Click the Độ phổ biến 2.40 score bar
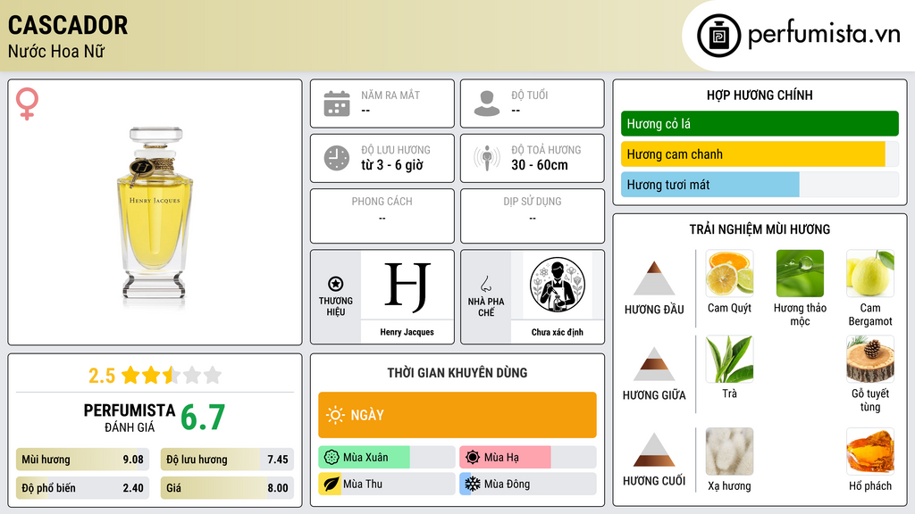The image size is (915, 514). pos(83,488)
